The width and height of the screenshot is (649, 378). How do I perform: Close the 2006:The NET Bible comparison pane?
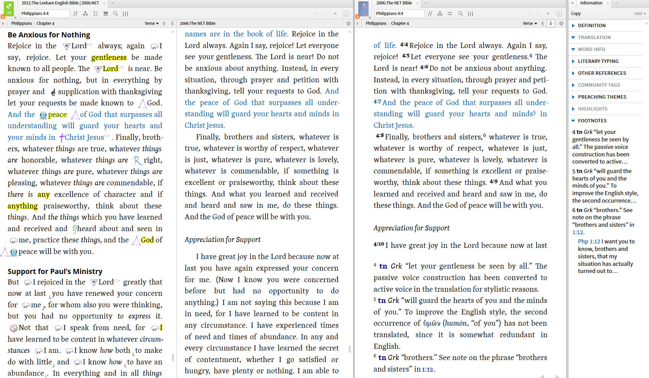coord(348,23)
